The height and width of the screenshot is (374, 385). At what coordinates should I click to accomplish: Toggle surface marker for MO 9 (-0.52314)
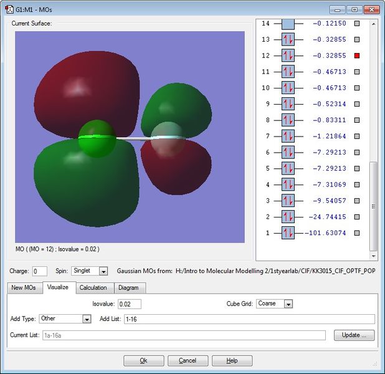[x=357, y=104]
